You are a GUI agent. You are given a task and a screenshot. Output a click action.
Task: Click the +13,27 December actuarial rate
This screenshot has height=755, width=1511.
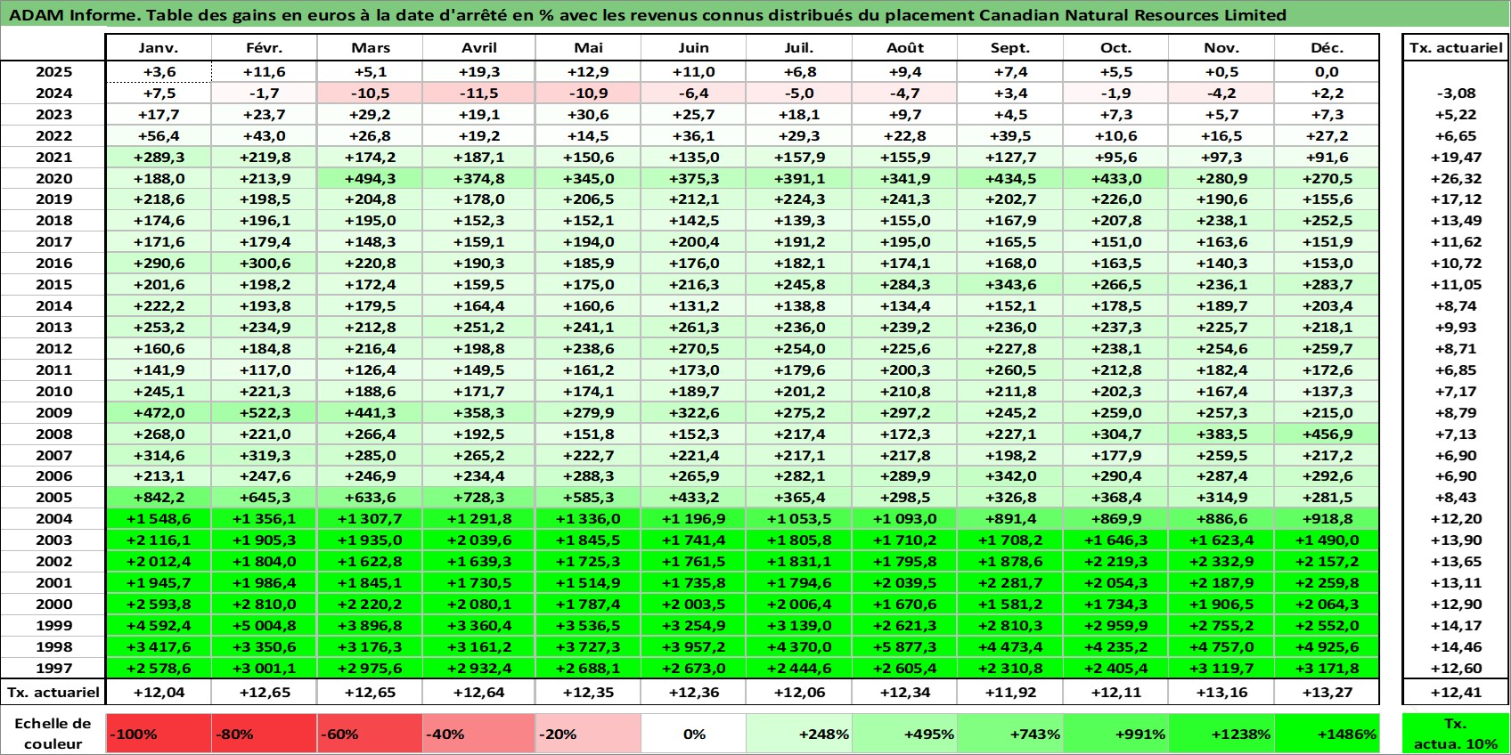(1327, 692)
